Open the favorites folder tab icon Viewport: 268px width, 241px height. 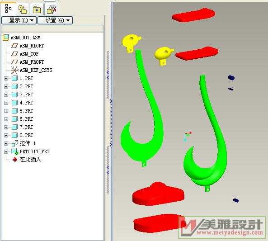[x=37, y=10]
